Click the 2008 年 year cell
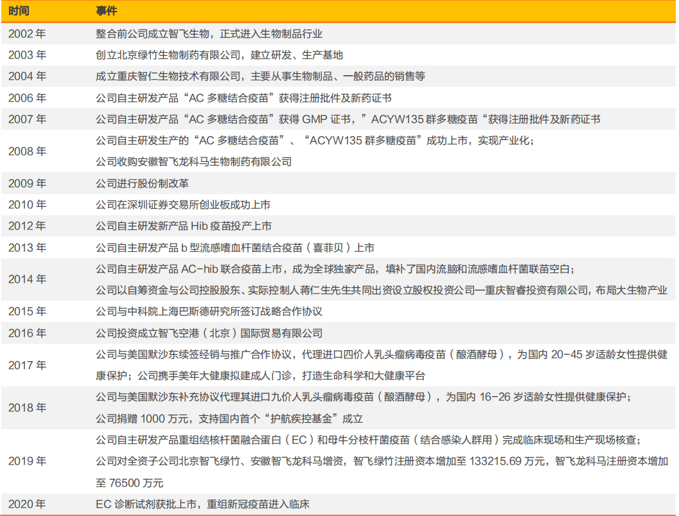 pyautogui.click(x=27, y=152)
